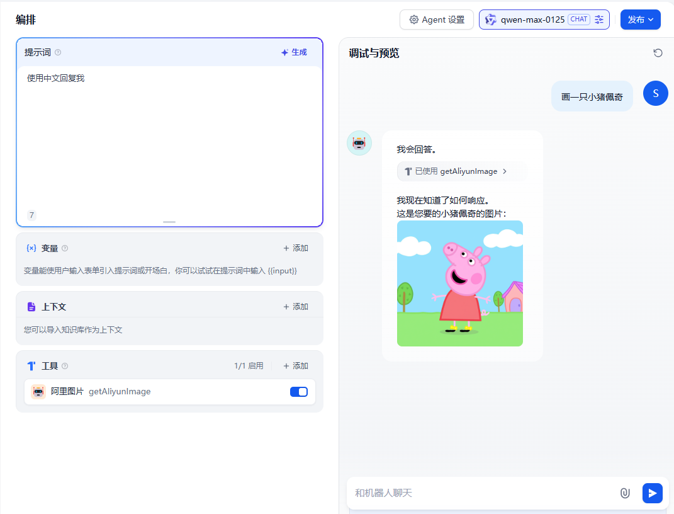Screen dimensions: 674x514
Task: Add a new variable via 添加
Action: [x=296, y=248]
